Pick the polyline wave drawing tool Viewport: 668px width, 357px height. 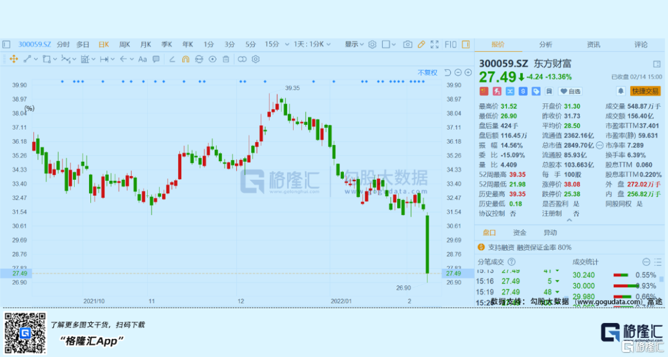click(x=65, y=59)
